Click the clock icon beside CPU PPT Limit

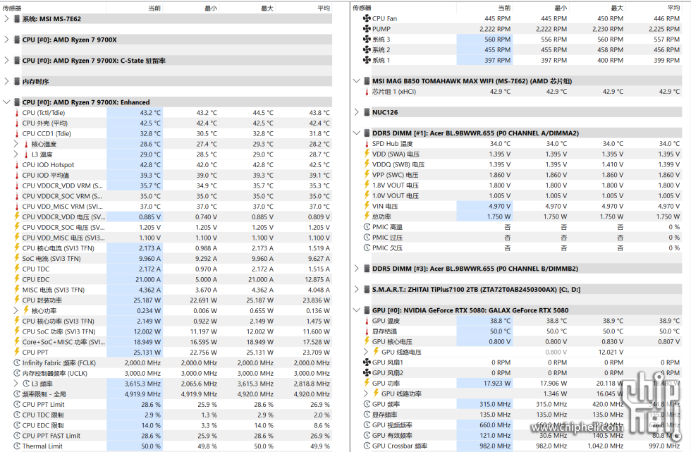pos(17,405)
